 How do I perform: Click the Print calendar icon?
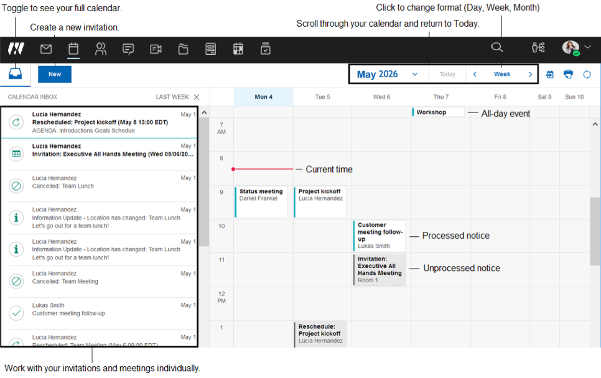coord(569,74)
